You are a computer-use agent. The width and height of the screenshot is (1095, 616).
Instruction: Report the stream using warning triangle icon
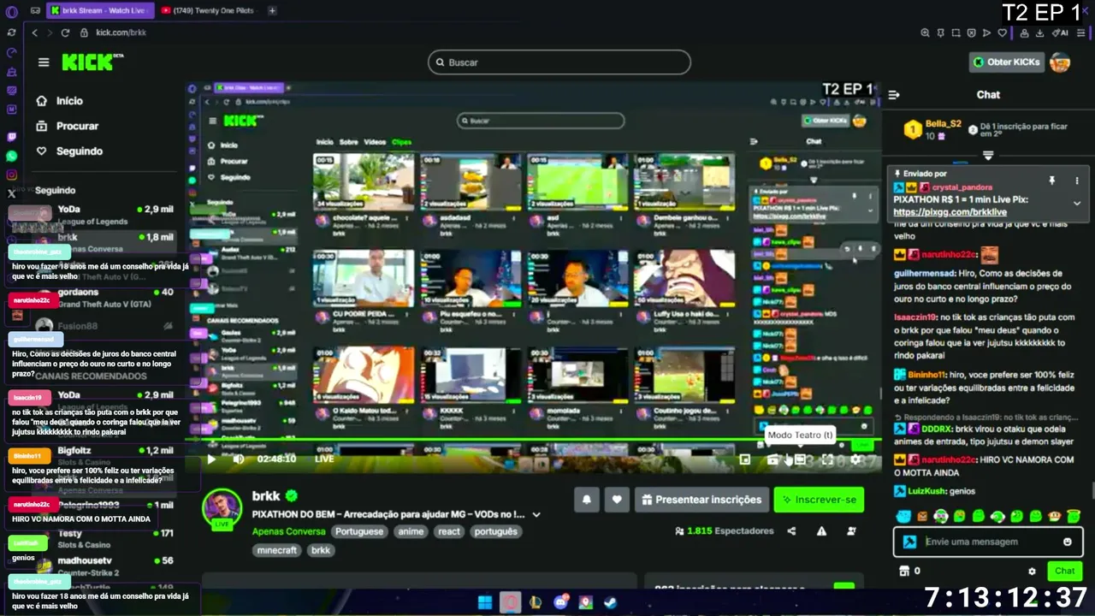(821, 531)
